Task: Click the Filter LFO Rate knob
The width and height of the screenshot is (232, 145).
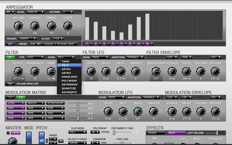Action: coord(121,71)
